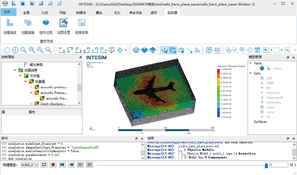Open the model_1 physics model dropdown
The width and height of the screenshot is (297, 175).
pos(30,165)
